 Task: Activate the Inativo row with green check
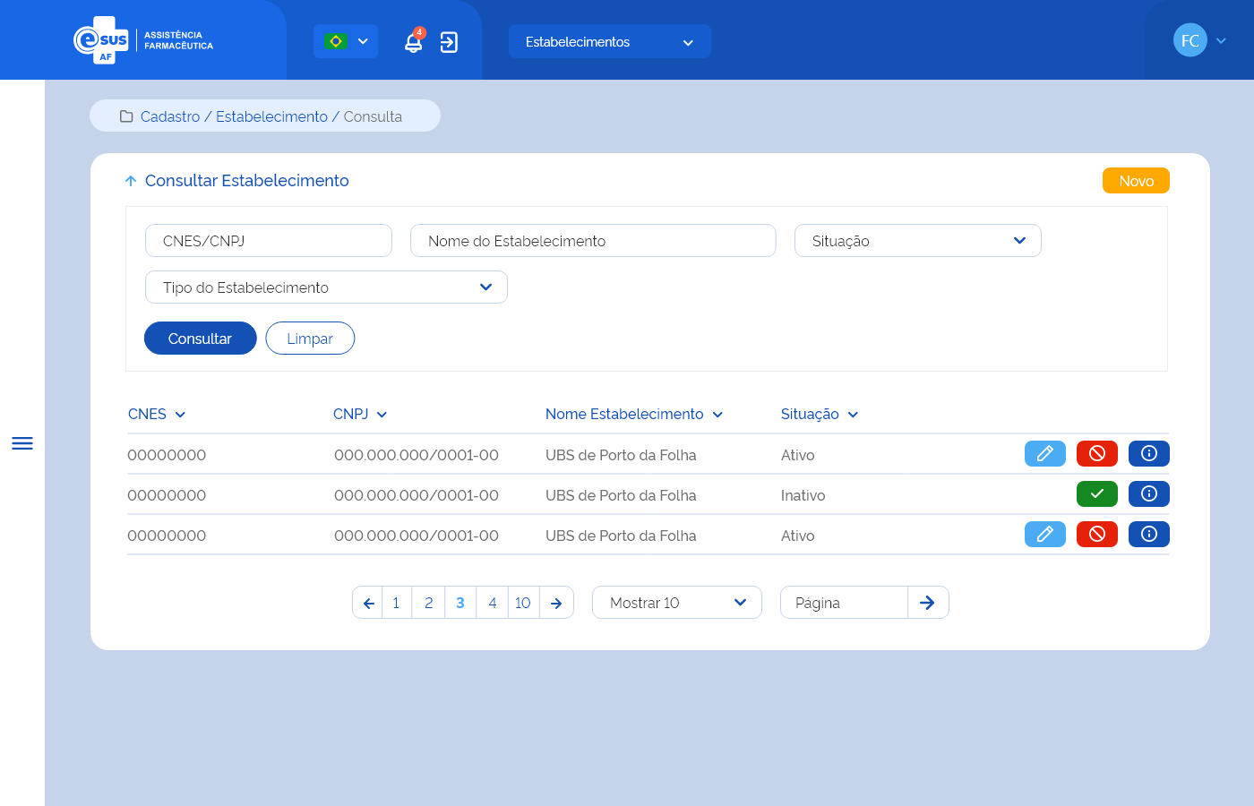tap(1097, 494)
